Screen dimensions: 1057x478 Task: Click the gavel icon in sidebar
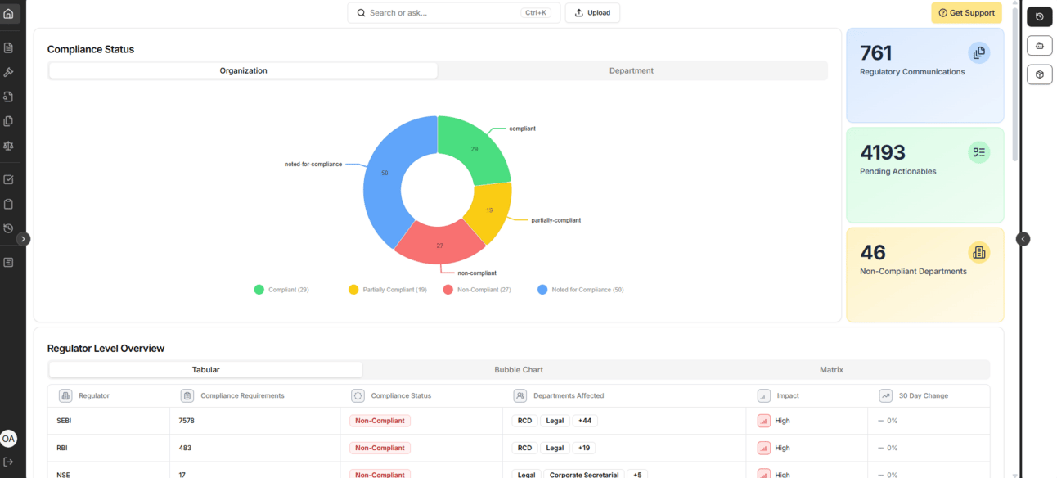(x=9, y=72)
